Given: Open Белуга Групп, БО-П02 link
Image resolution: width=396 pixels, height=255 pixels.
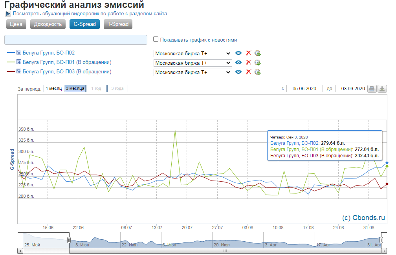Looking at the screenshot, I should [49, 53].
